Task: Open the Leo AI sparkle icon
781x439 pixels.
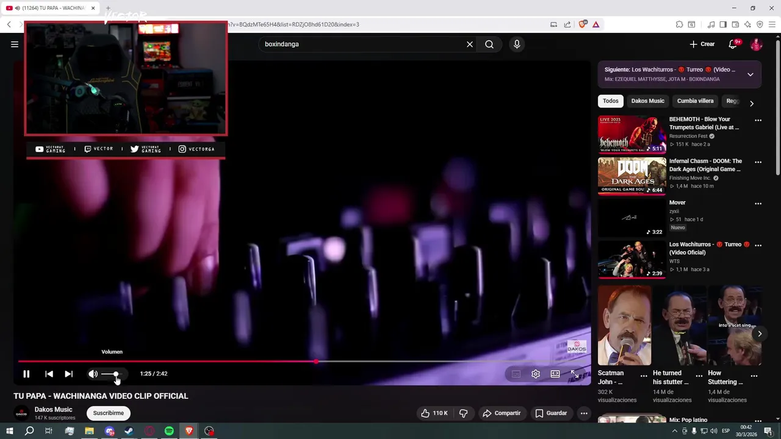Action: pyautogui.click(x=747, y=24)
